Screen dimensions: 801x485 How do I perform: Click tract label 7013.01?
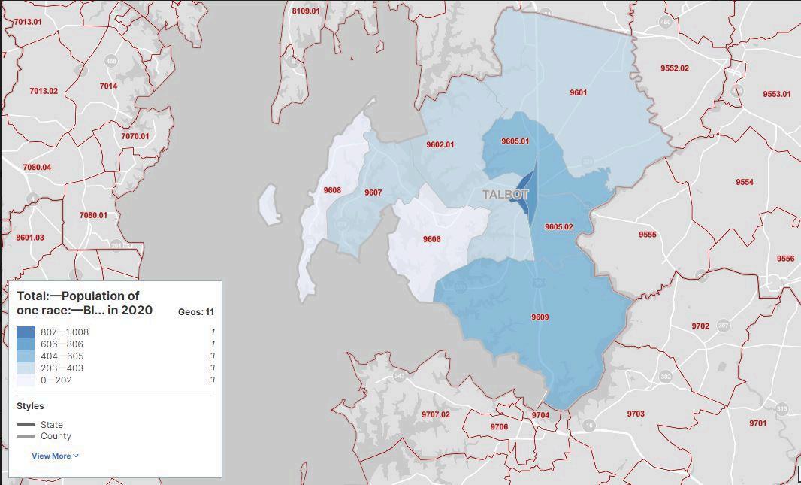(28, 22)
